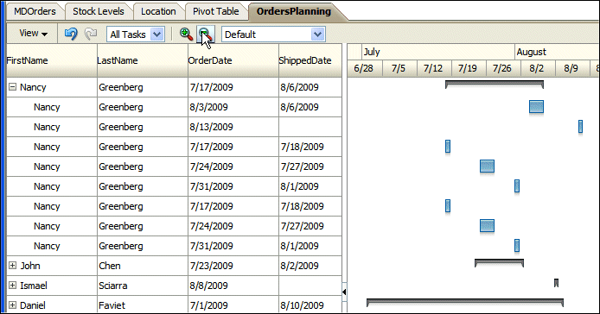The width and height of the screenshot is (600, 314).
Task: Collapse the table pane with splitter arrow
Action: (x=344, y=292)
